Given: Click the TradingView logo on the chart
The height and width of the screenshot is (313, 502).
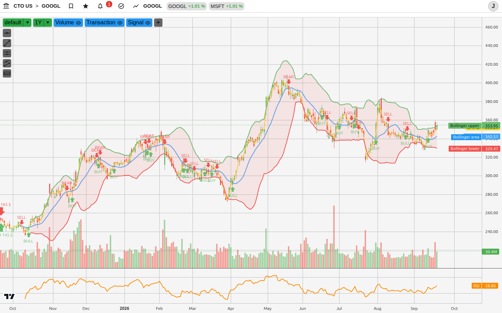Looking at the screenshot, I should pyautogui.click(x=9, y=296).
